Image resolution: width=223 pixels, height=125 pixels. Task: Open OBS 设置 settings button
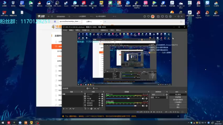(178, 105)
